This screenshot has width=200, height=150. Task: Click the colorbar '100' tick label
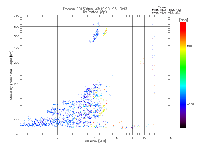(x=189, y=46)
